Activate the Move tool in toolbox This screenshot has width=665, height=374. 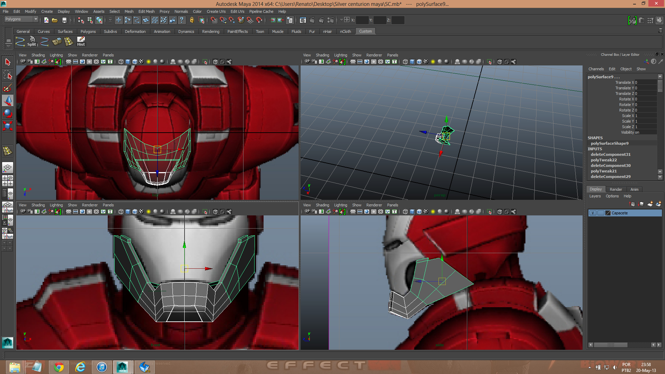point(8,100)
